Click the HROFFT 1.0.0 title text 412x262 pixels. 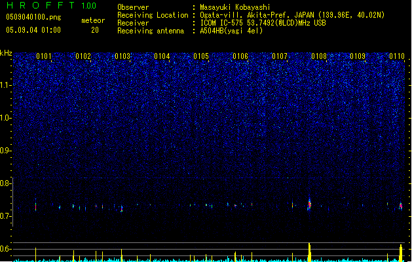pos(51,5)
